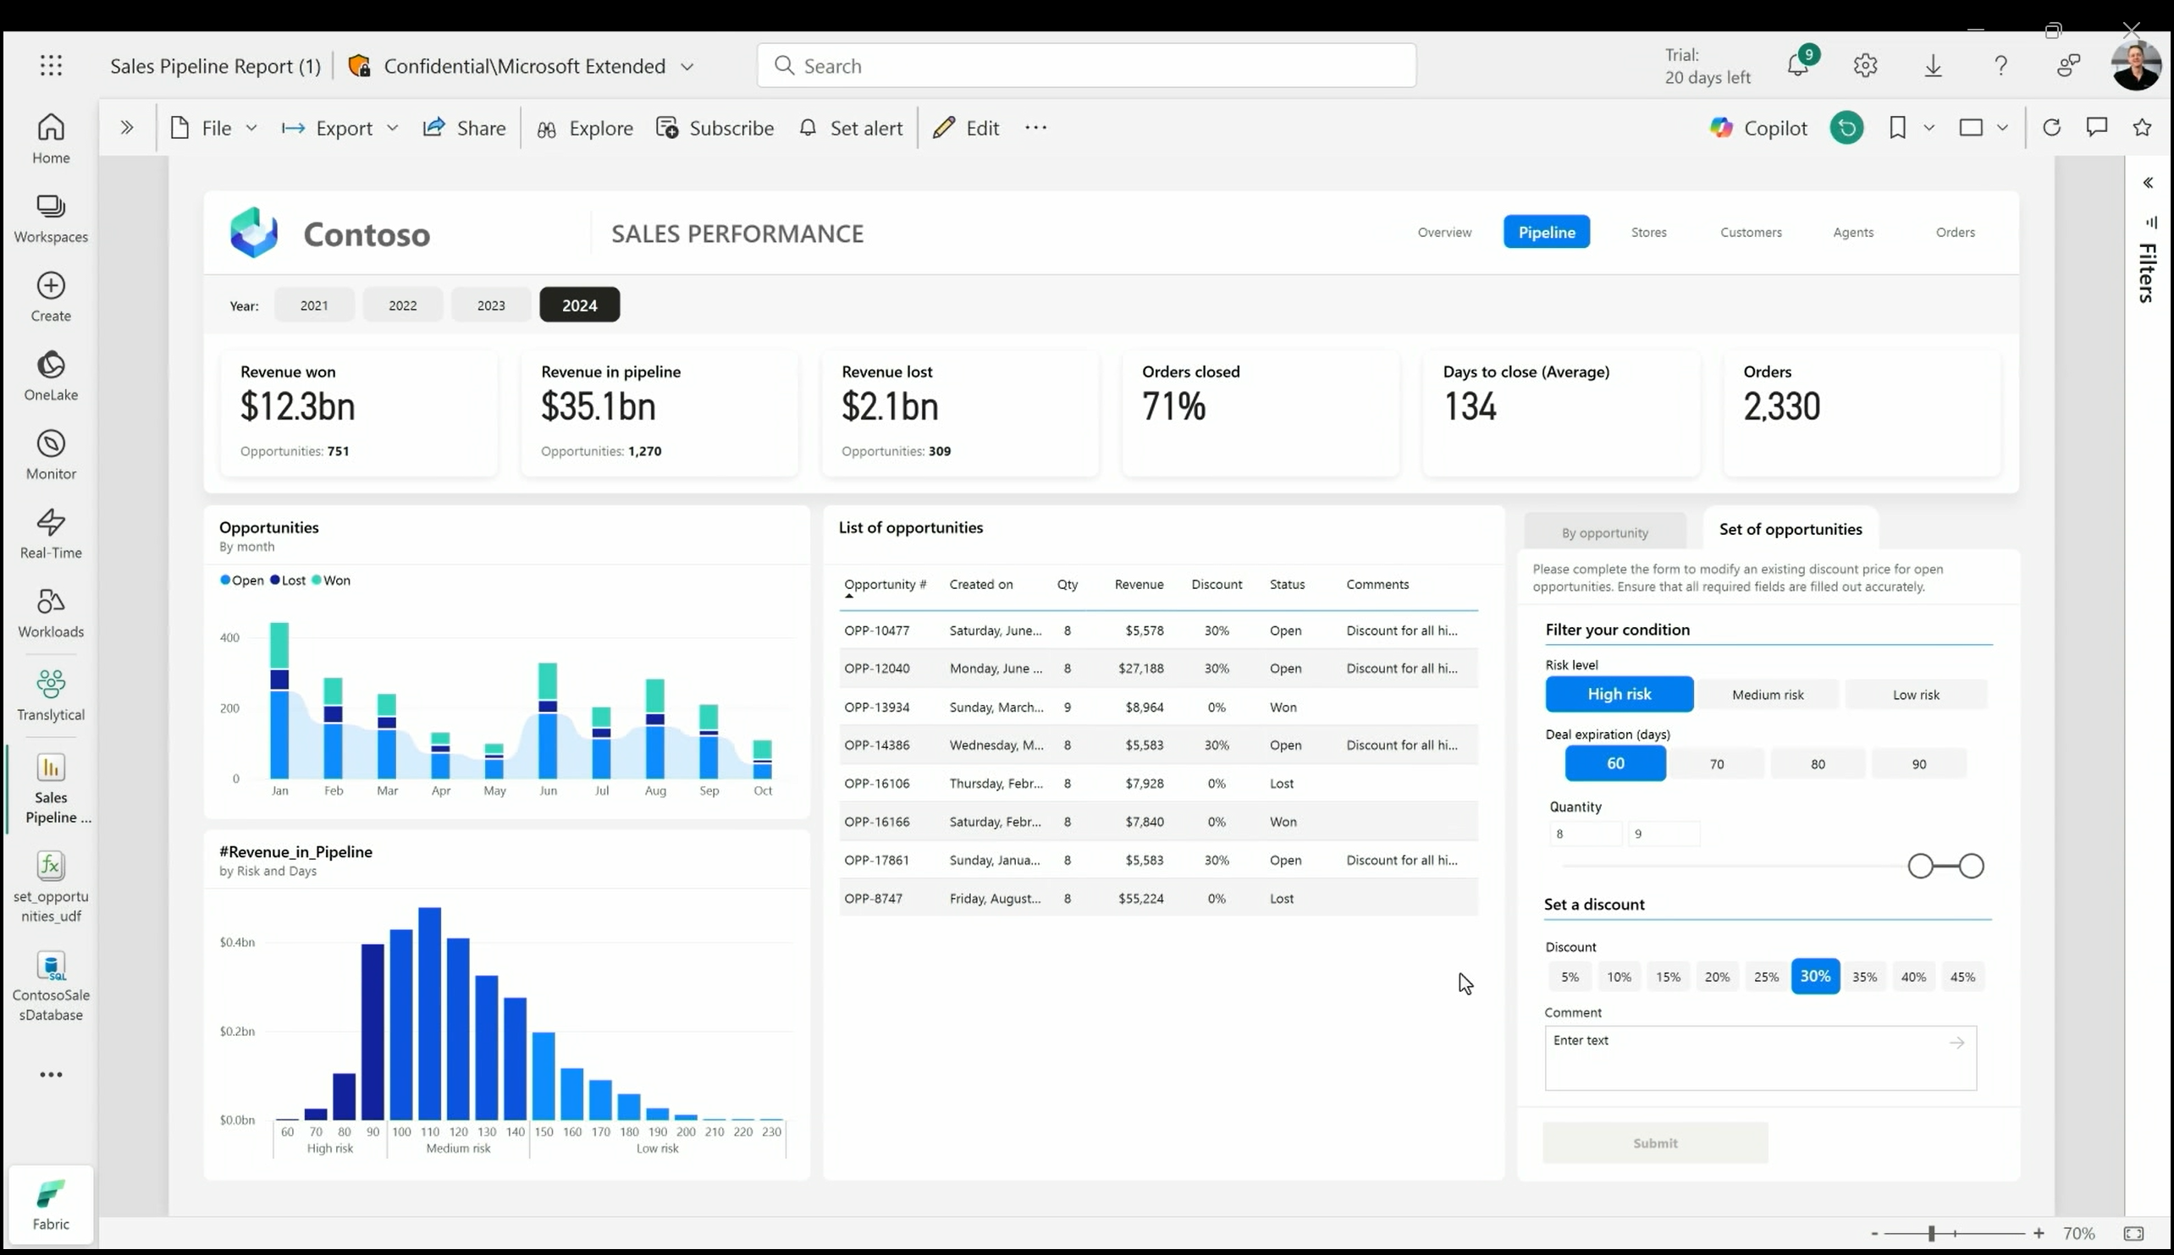
Task: Switch to Stores report page
Action: (1648, 232)
